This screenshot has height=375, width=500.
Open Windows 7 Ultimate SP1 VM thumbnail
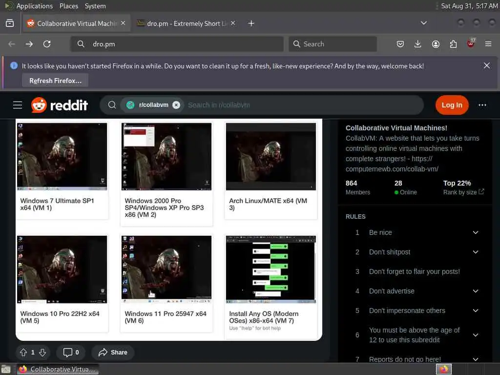click(x=62, y=156)
